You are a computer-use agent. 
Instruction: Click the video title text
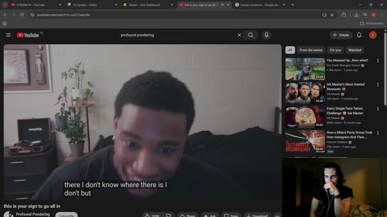(32, 206)
